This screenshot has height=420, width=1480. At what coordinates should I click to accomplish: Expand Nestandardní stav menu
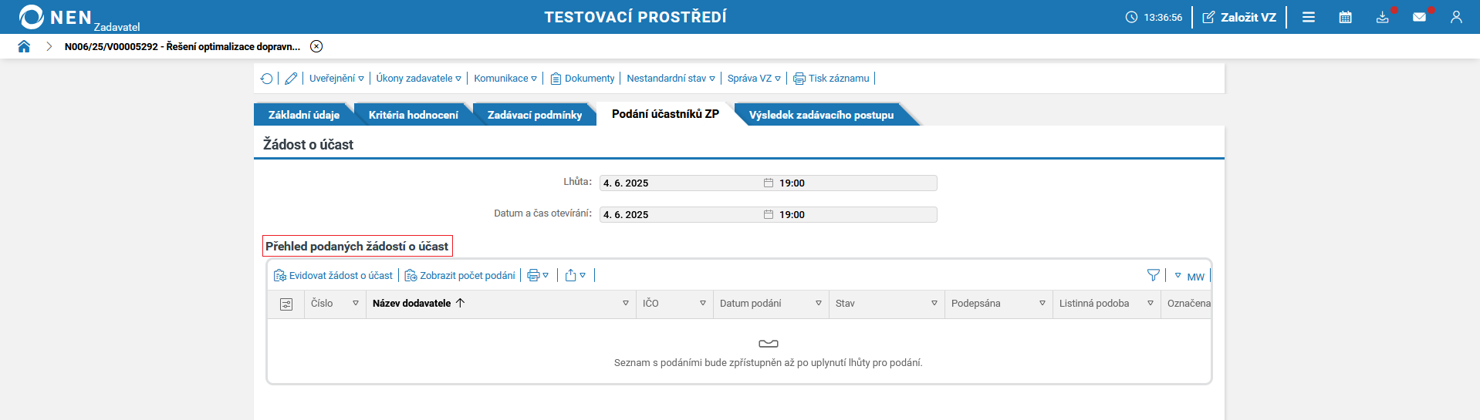[671, 79]
